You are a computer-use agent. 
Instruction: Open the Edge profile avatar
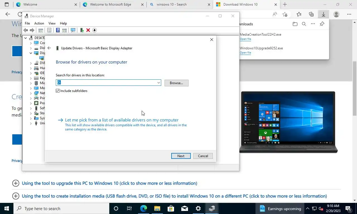click(x=336, y=14)
